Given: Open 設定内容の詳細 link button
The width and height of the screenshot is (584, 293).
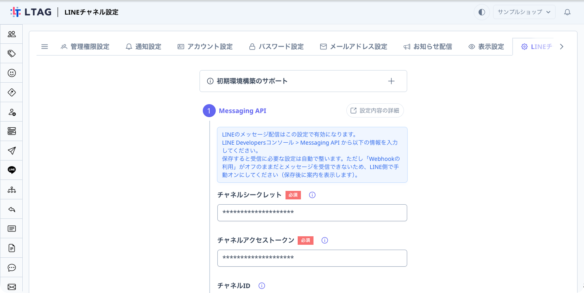Looking at the screenshot, I should point(375,111).
